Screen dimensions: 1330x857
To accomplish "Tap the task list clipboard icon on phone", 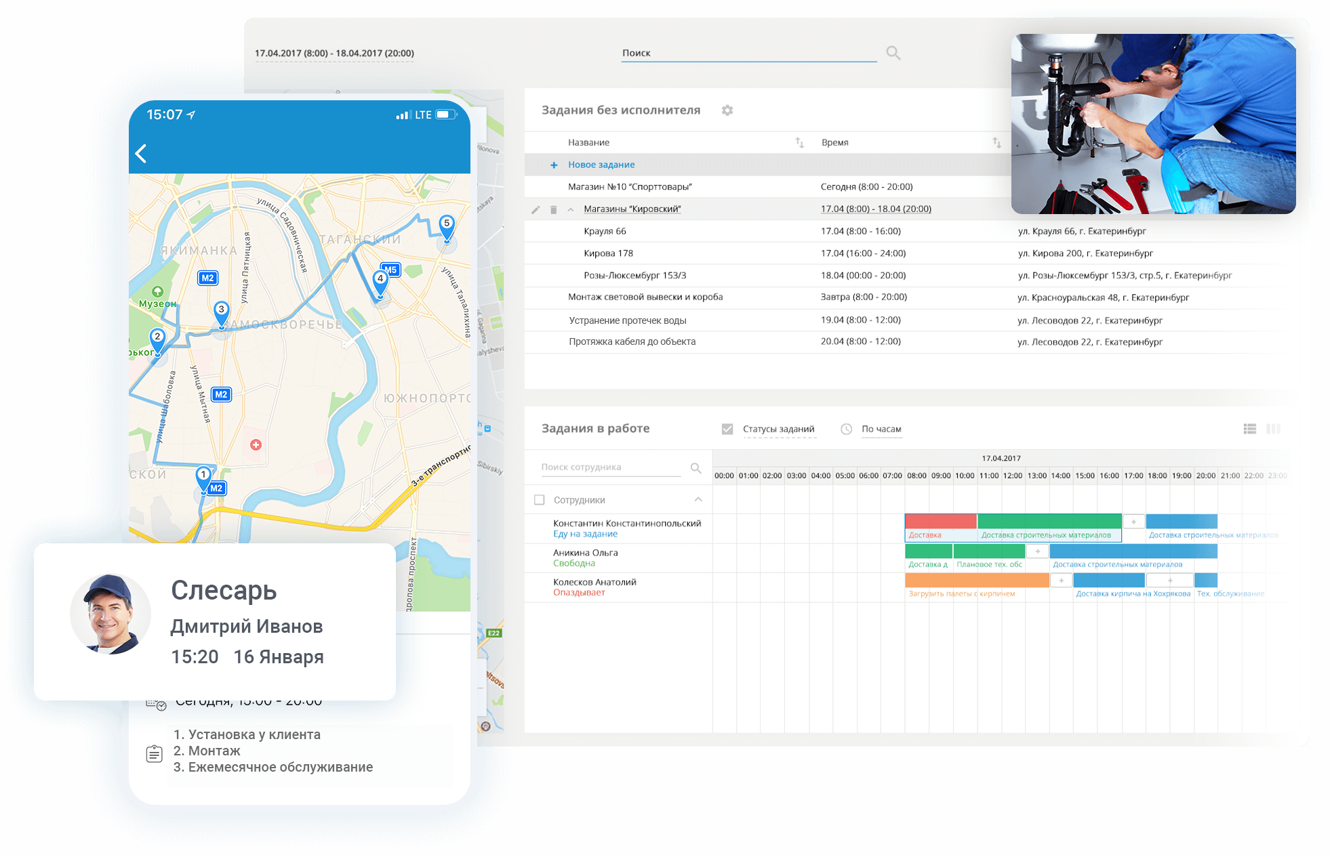I will 155,753.
